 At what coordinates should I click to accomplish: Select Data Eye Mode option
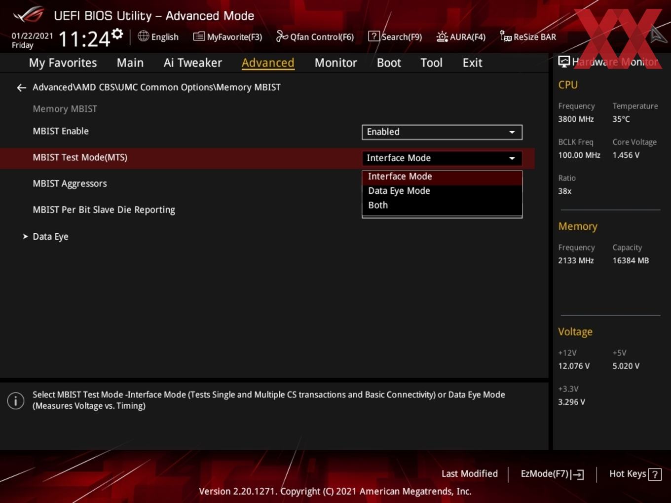[x=442, y=191]
